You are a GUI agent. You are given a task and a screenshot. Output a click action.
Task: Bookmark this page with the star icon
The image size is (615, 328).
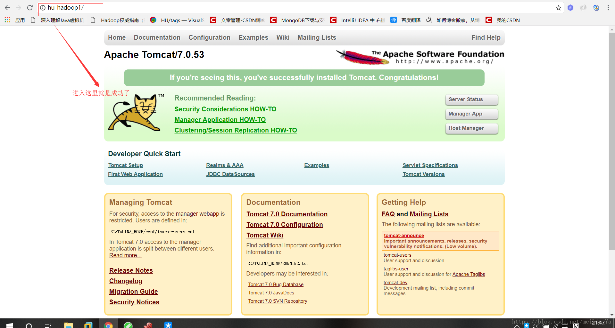559,8
